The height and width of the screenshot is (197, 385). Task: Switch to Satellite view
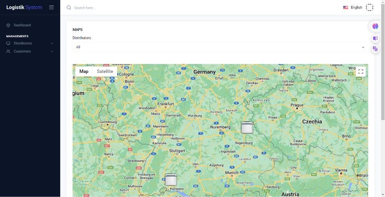(105, 72)
